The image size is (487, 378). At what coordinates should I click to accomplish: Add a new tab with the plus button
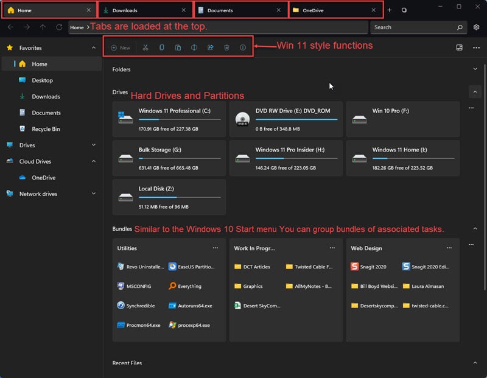coord(390,10)
